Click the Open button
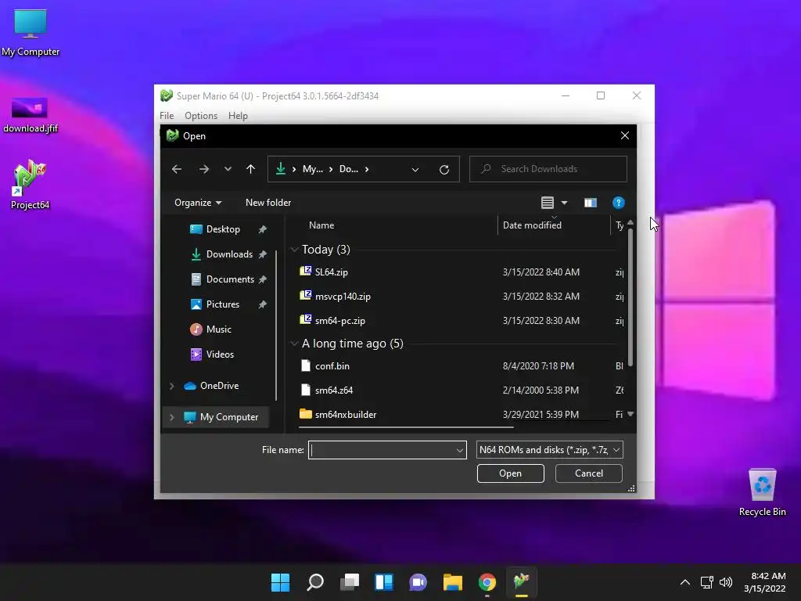This screenshot has width=801, height=601. pos(510,473)
